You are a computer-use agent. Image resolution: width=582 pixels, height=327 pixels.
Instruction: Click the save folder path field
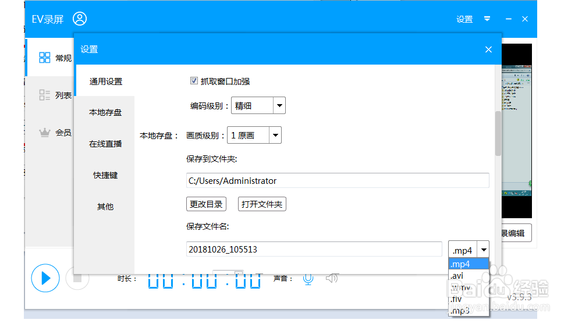point(338,180)
